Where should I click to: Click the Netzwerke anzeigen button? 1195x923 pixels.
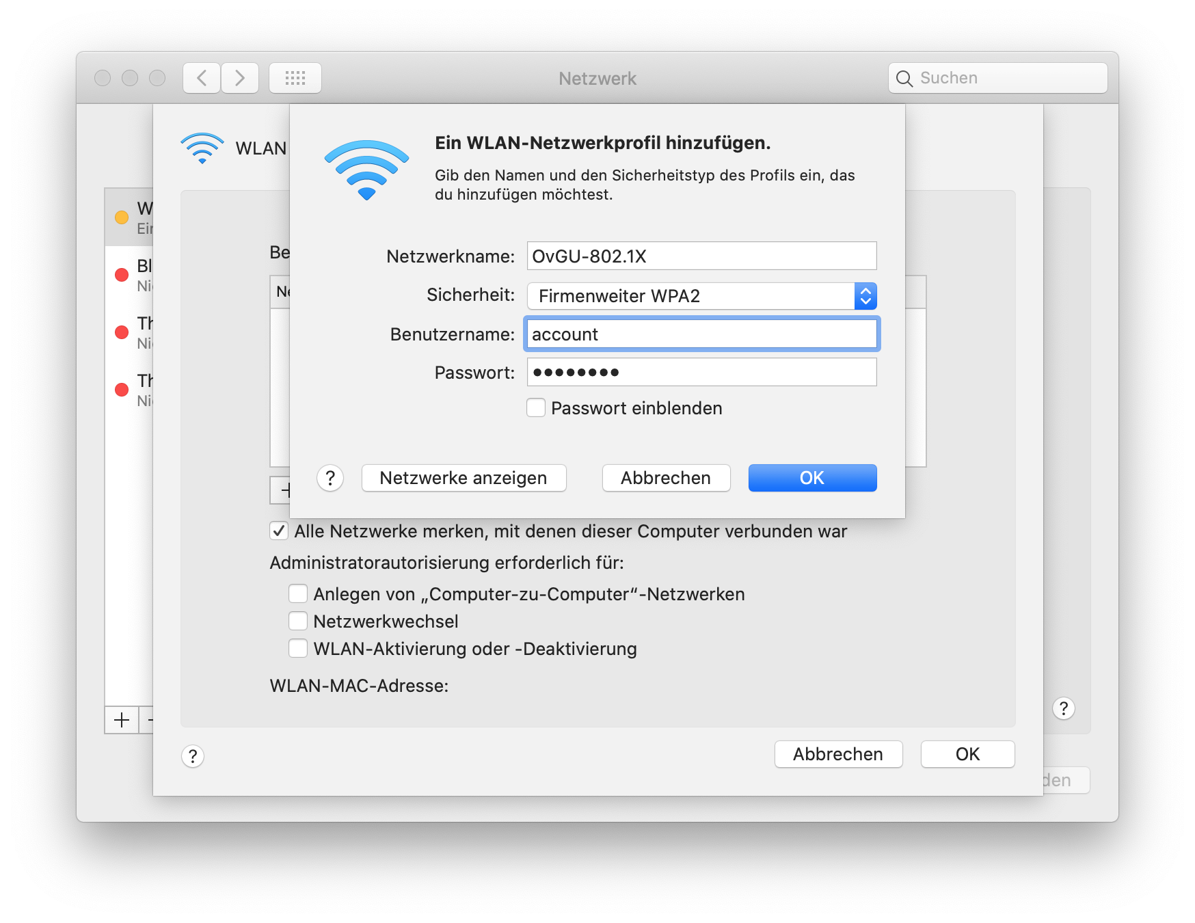pos(464,477)
